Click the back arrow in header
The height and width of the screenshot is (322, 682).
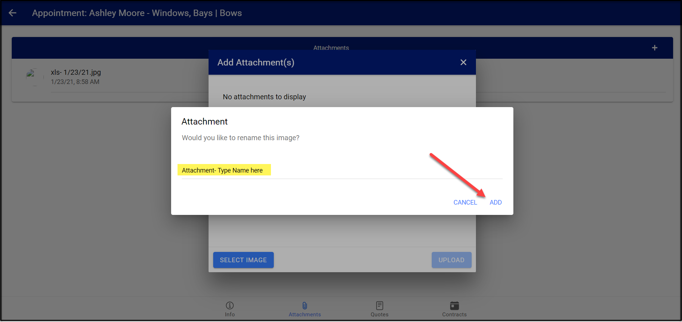tap(12, 13)
